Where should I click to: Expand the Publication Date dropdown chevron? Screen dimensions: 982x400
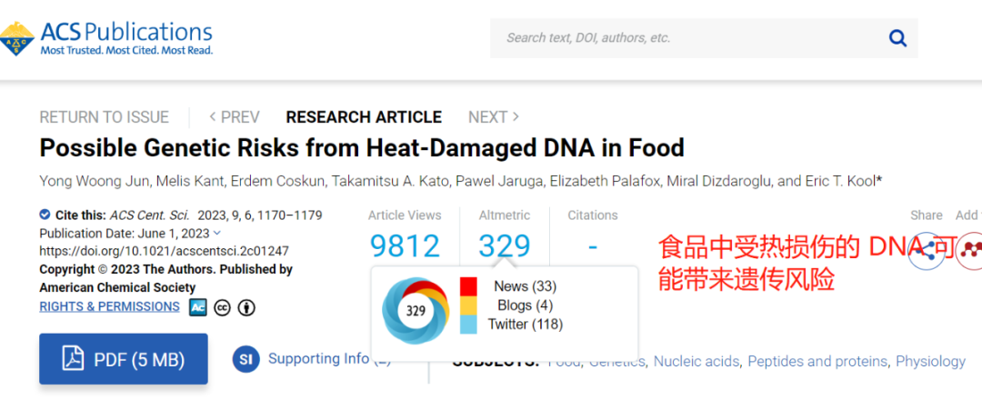coord(216,233)
